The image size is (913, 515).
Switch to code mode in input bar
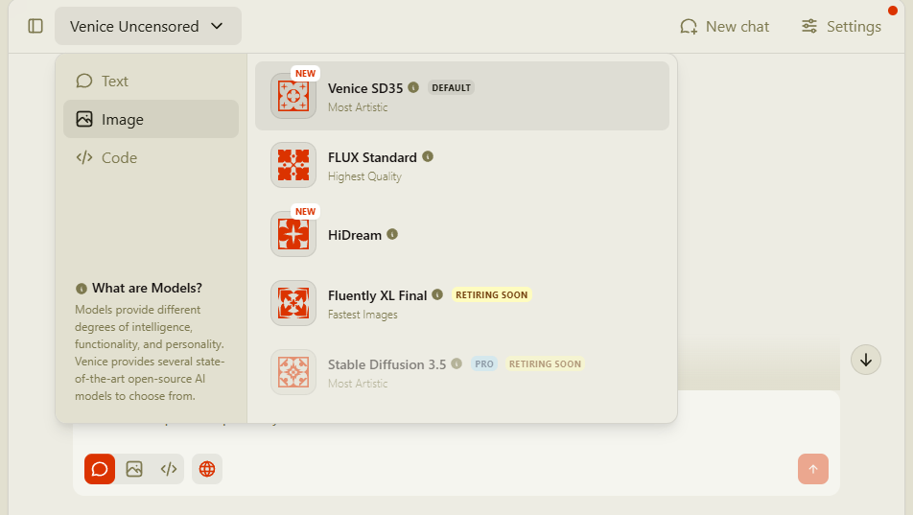[169, 469]
